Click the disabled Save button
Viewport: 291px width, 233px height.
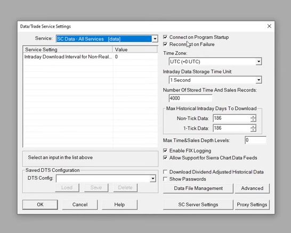point(96,188)
